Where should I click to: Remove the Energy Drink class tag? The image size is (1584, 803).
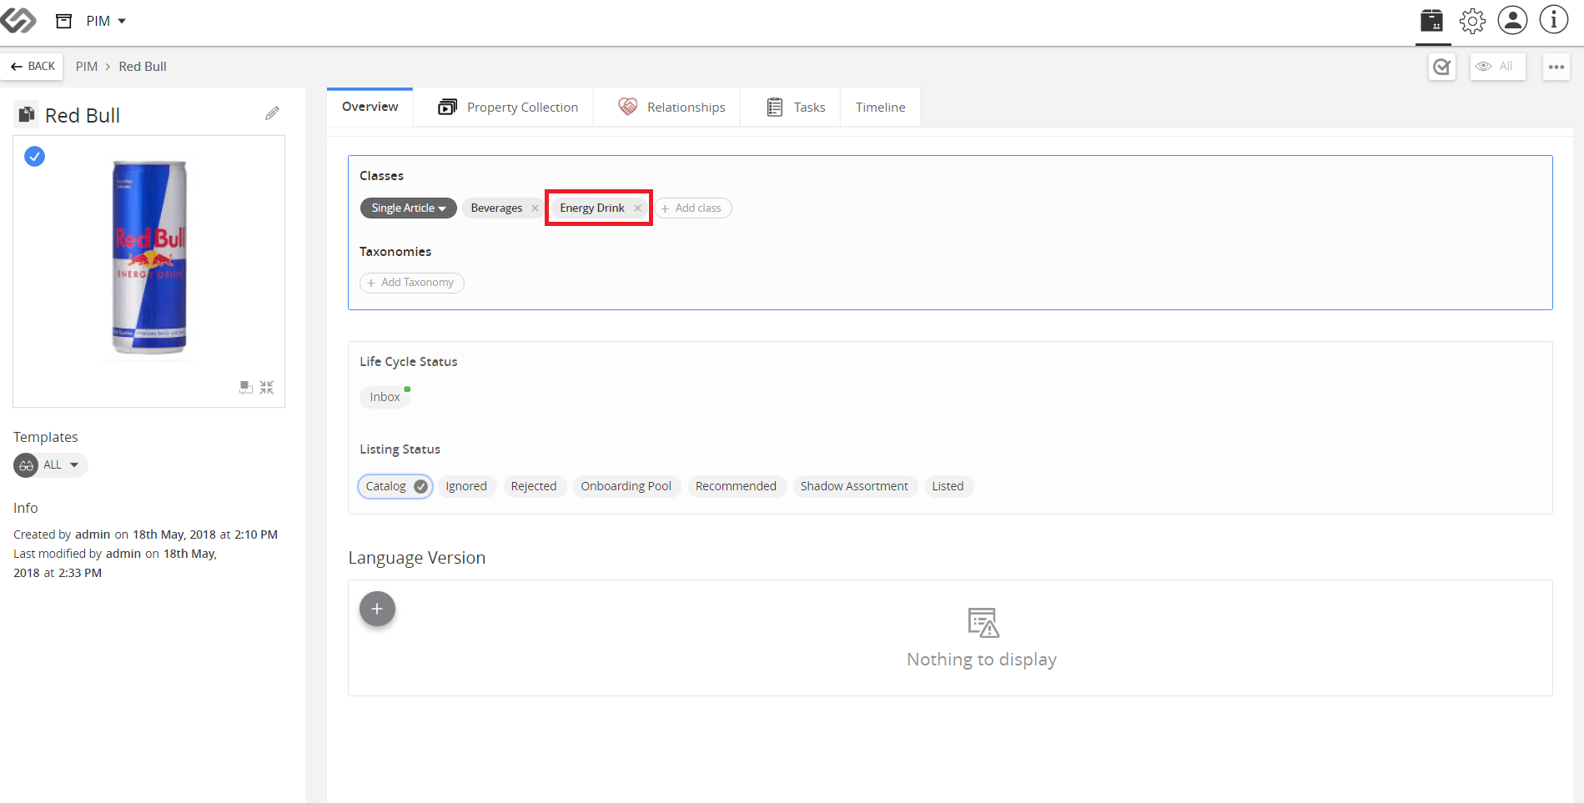click(x=637, y=208)
